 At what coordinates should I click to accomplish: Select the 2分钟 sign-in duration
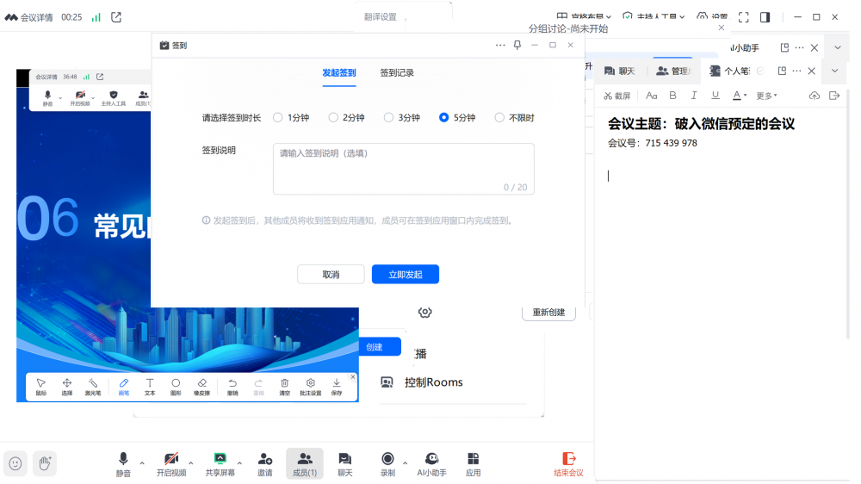click(346, 118)
